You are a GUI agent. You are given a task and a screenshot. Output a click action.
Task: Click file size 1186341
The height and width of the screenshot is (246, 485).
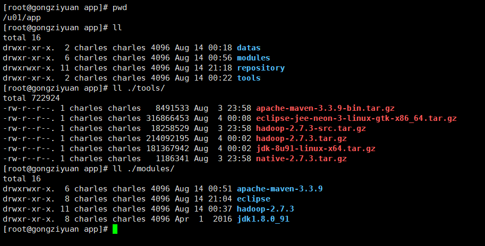coord(172,159)
